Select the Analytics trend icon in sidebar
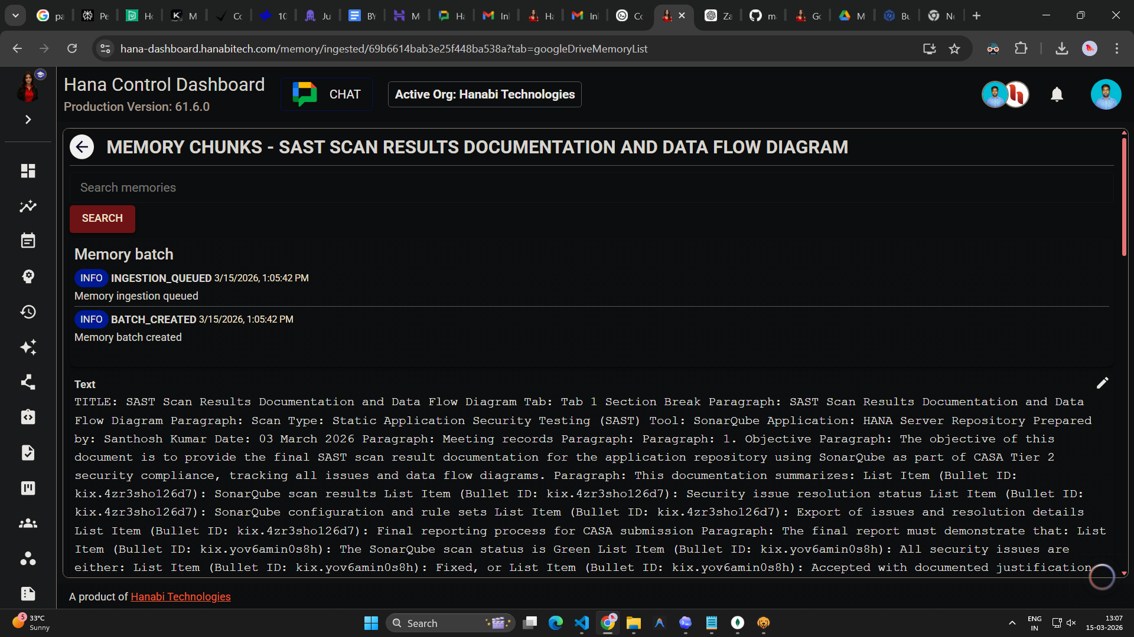1134x637 pixels. (x=28, y=206)
